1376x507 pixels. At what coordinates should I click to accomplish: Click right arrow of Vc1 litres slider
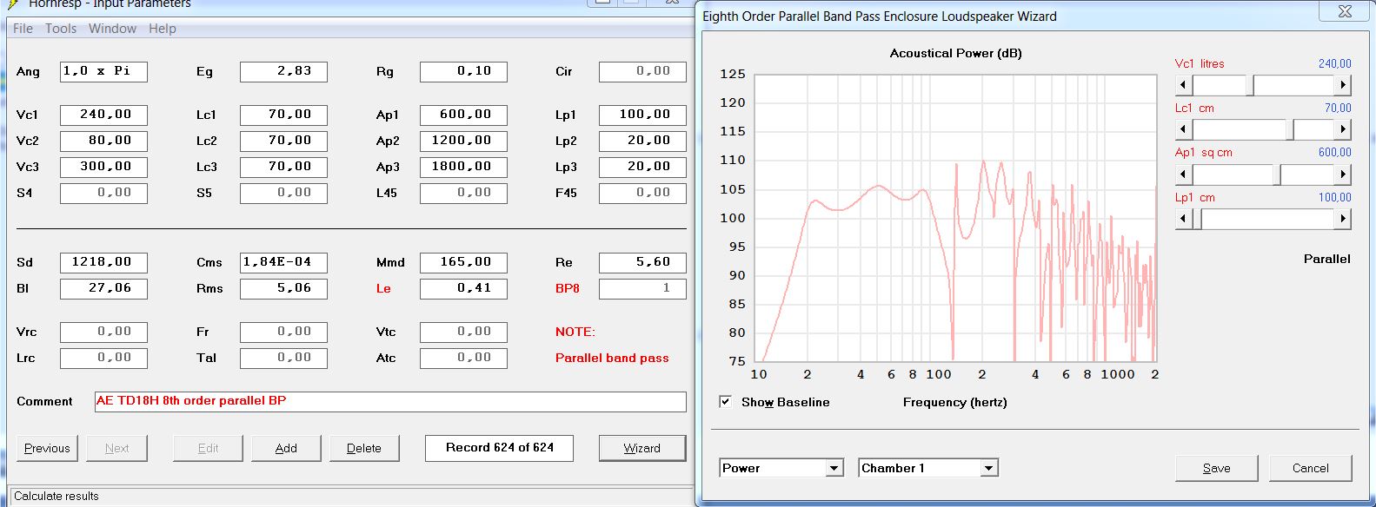pyautogui.click(x=1343, y=85)
